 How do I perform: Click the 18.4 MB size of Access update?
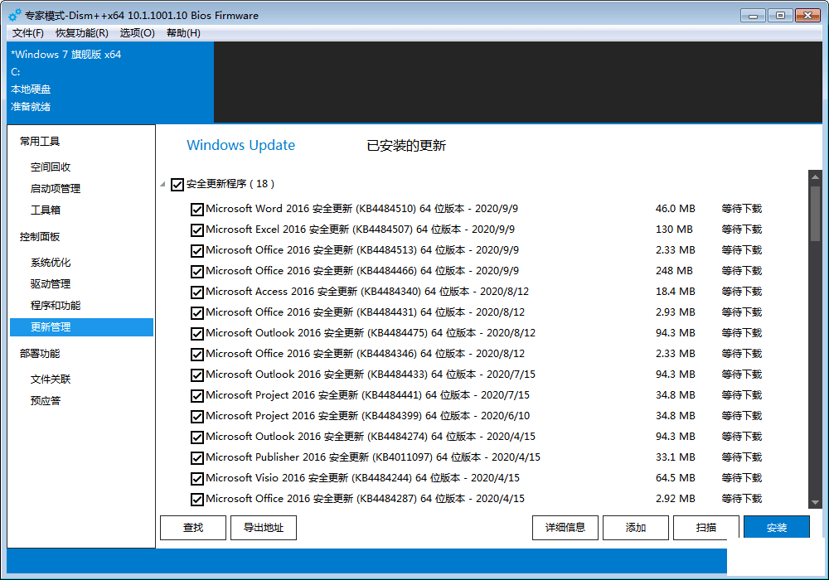675,291
